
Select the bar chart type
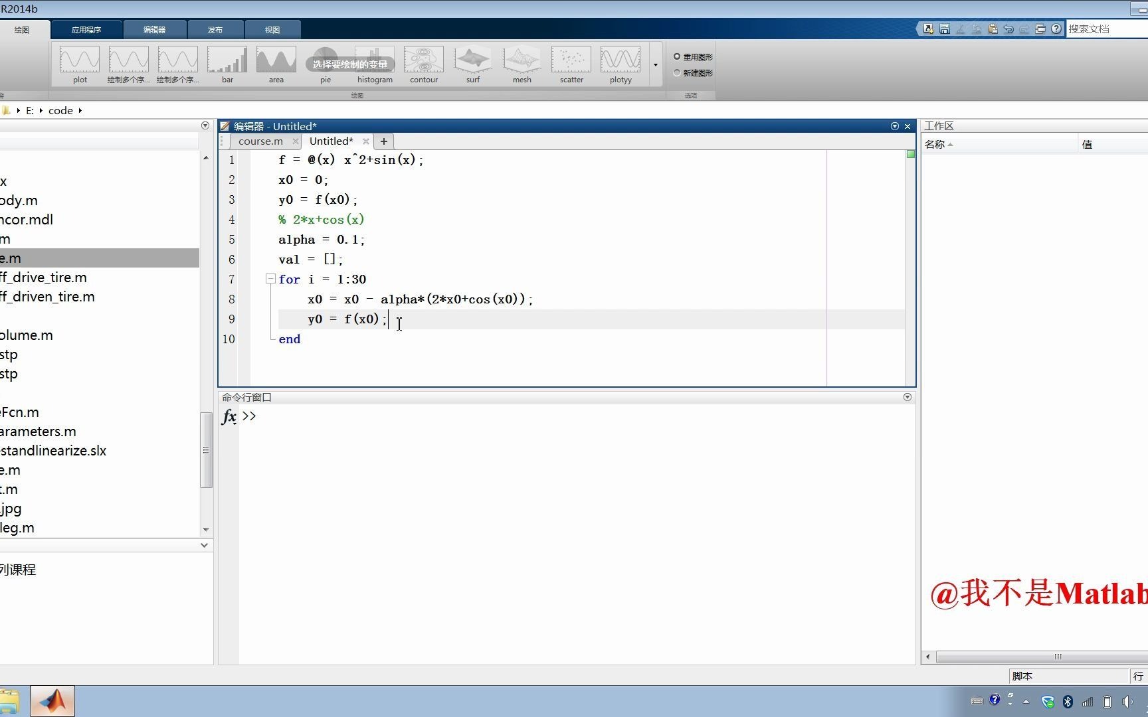coord(227,64)
